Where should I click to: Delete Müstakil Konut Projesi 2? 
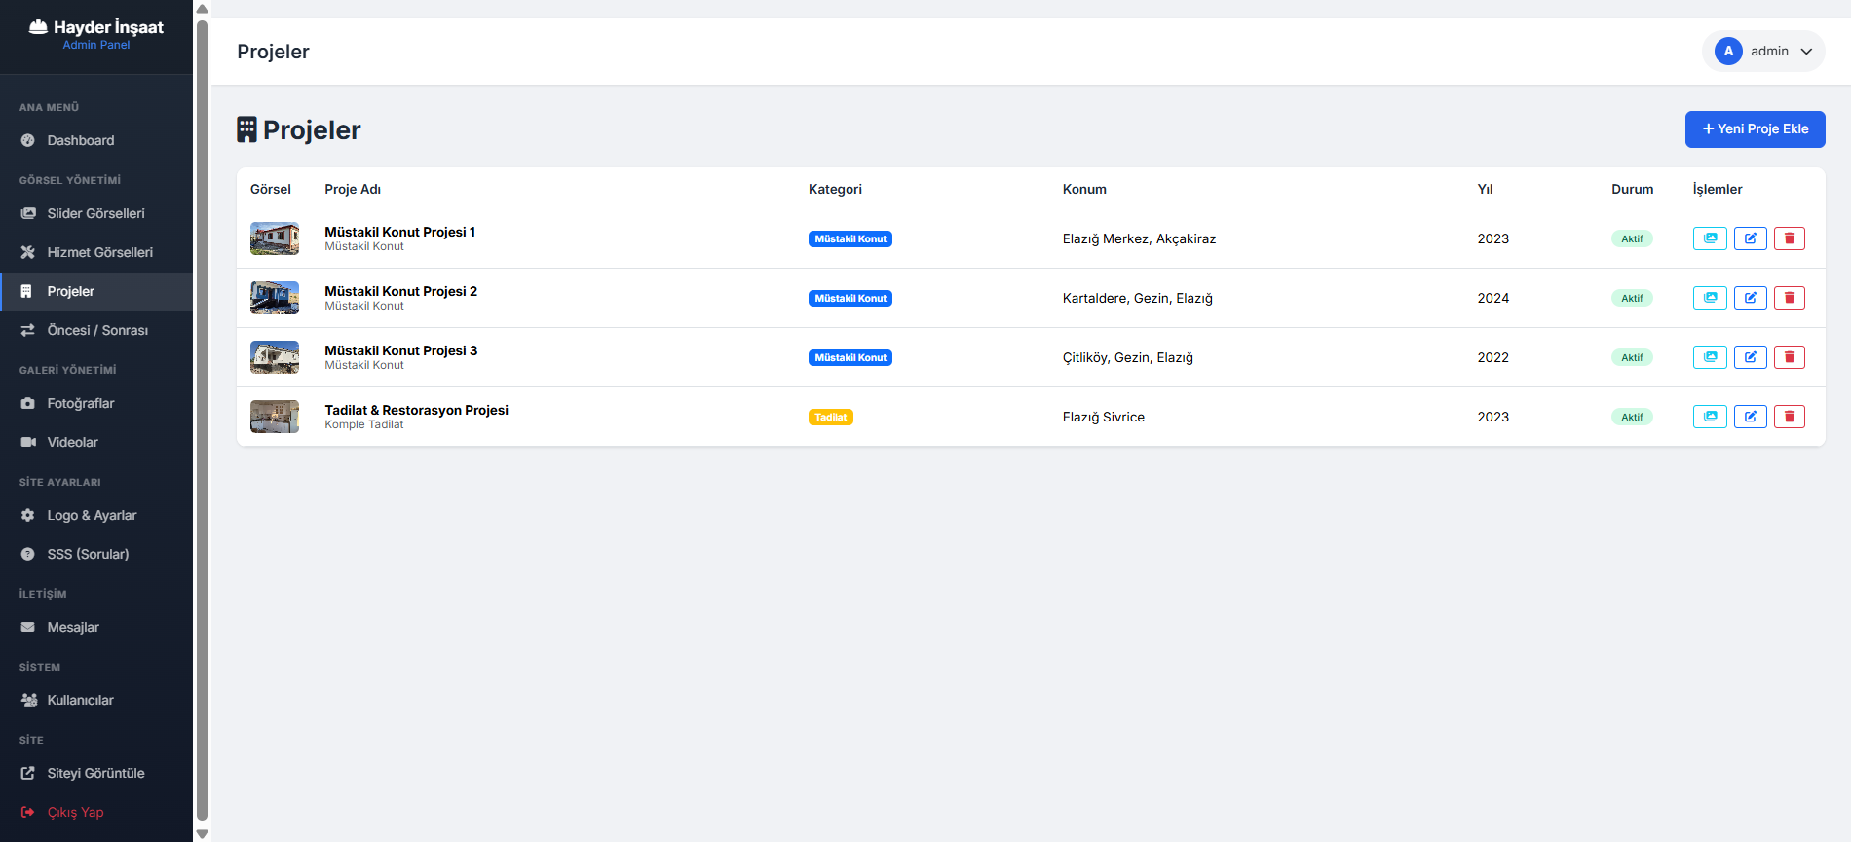coord(1790,298)
